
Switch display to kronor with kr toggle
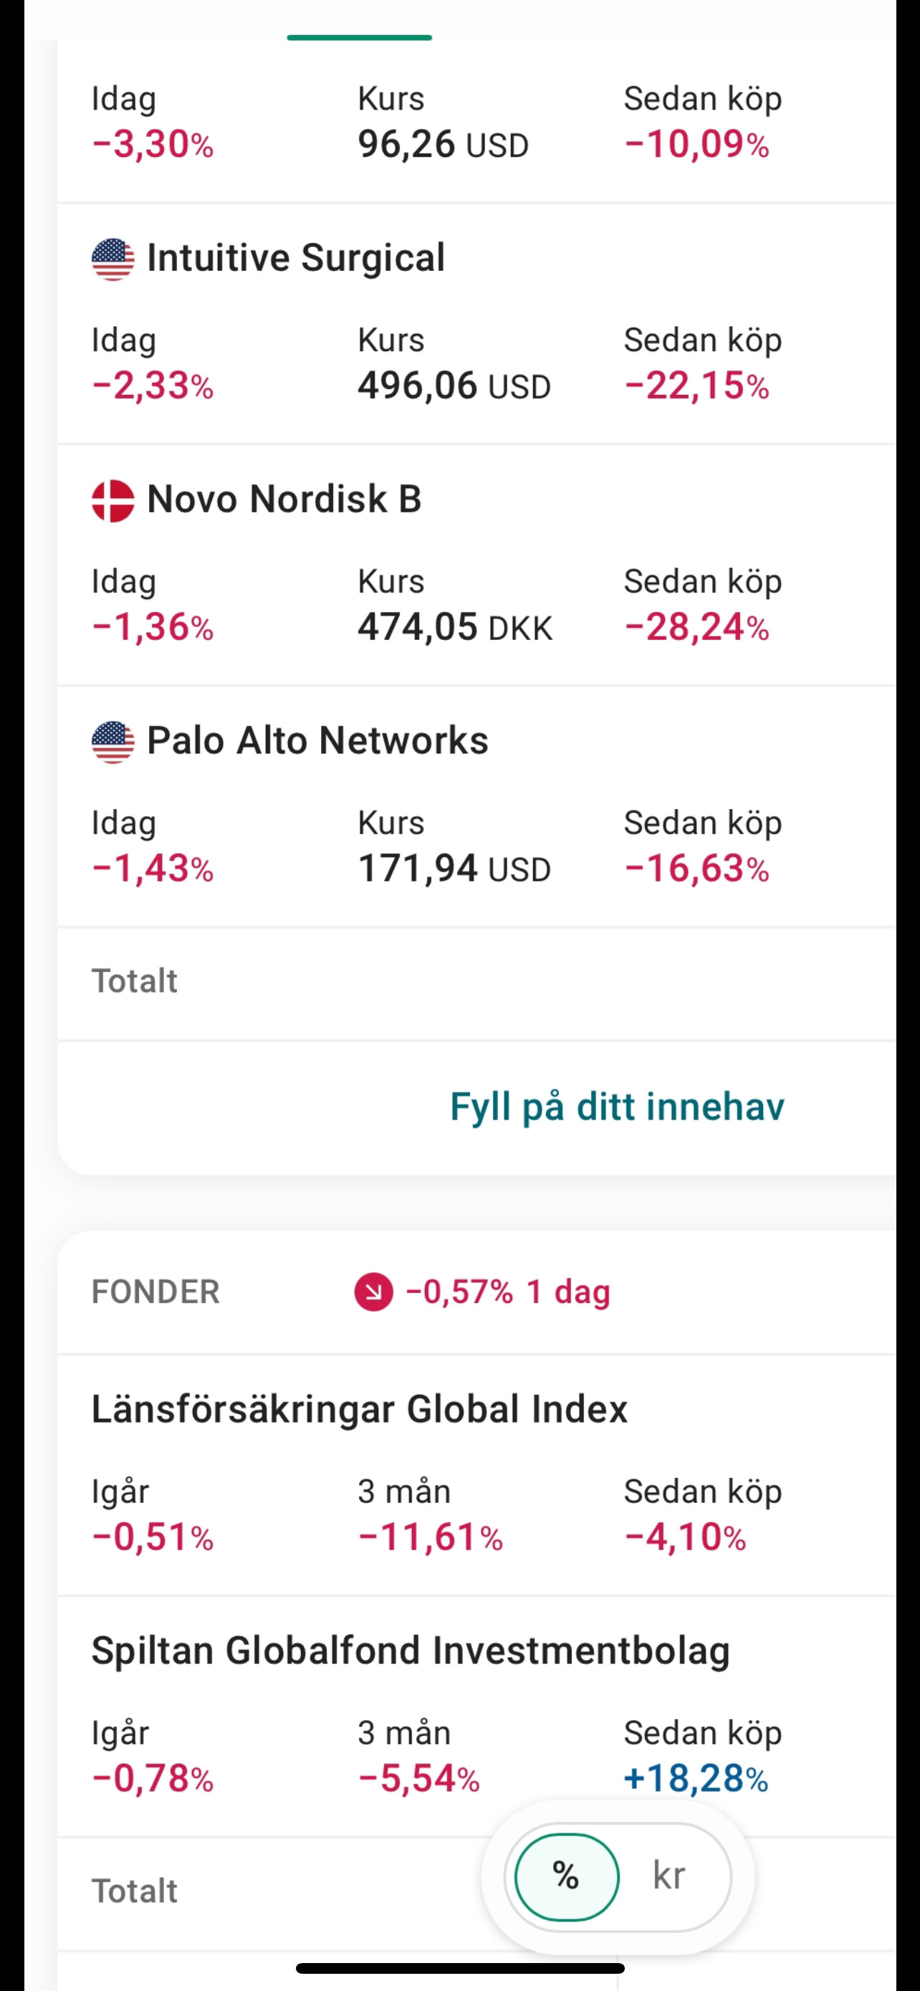tap(669, 1876)
